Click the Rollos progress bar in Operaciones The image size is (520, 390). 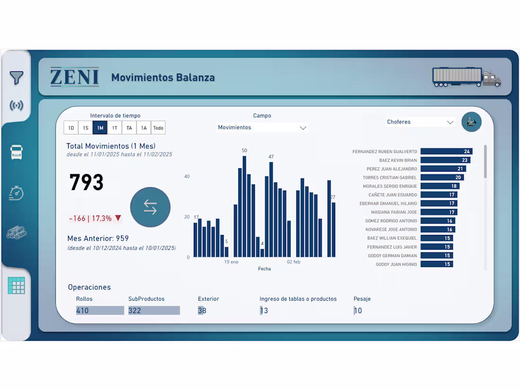click(99, 310)
